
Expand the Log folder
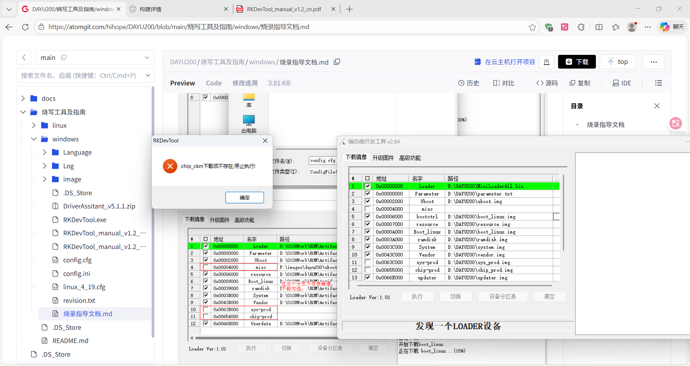(x=45, y=166)
